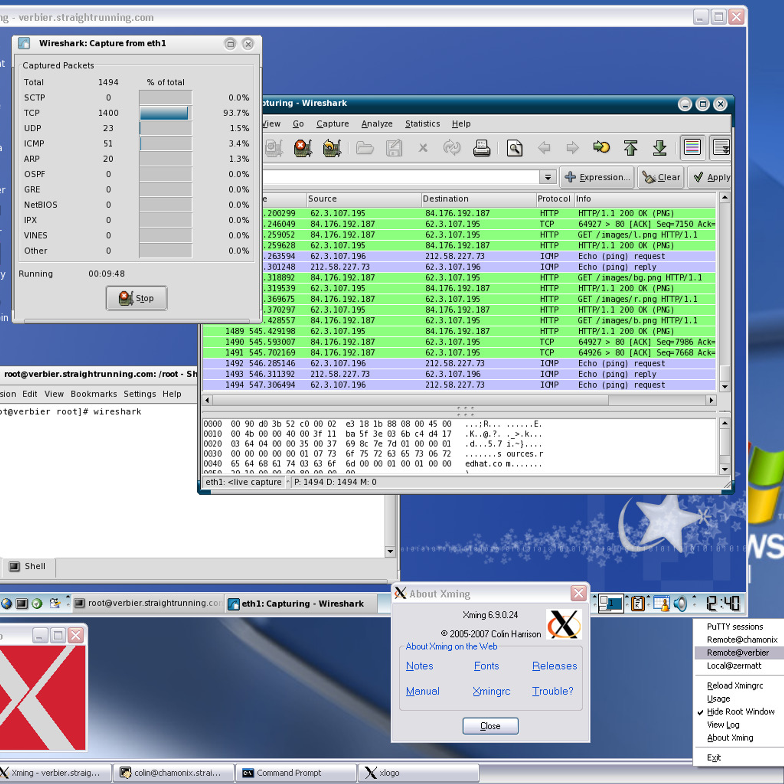Toggle auto scroll in live capture
The width and height of the screenshot is (784, 784).
tap(721, 147)
